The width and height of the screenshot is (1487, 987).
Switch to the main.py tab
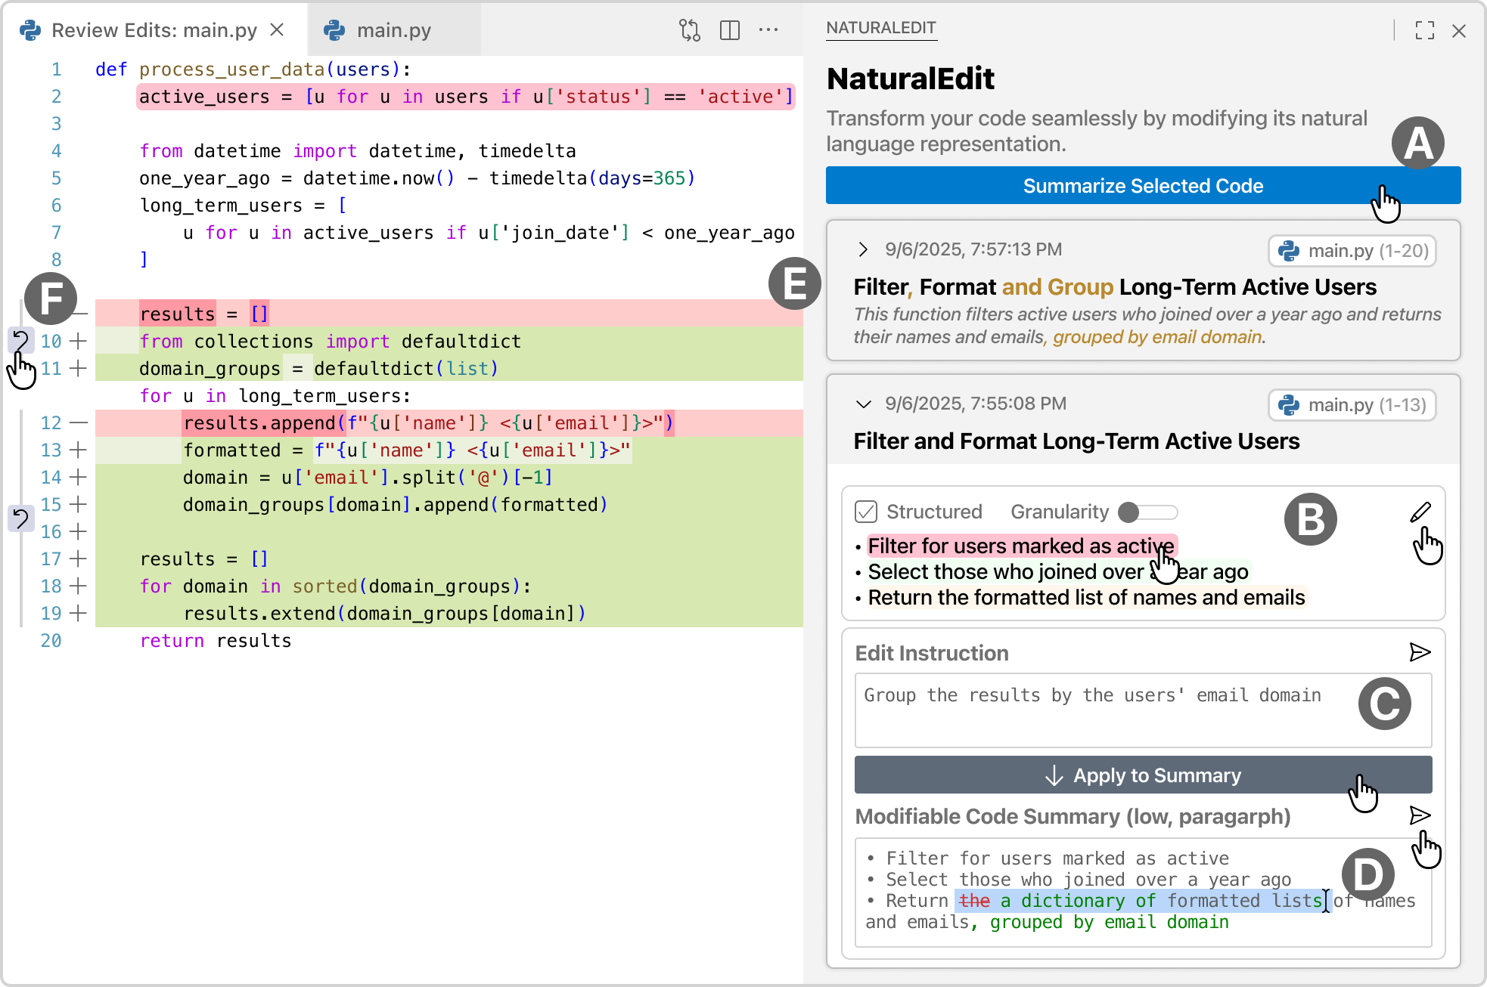click(393, 30)
